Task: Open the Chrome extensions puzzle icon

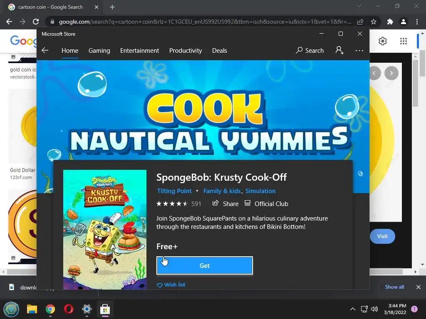Action: [390, 22]
